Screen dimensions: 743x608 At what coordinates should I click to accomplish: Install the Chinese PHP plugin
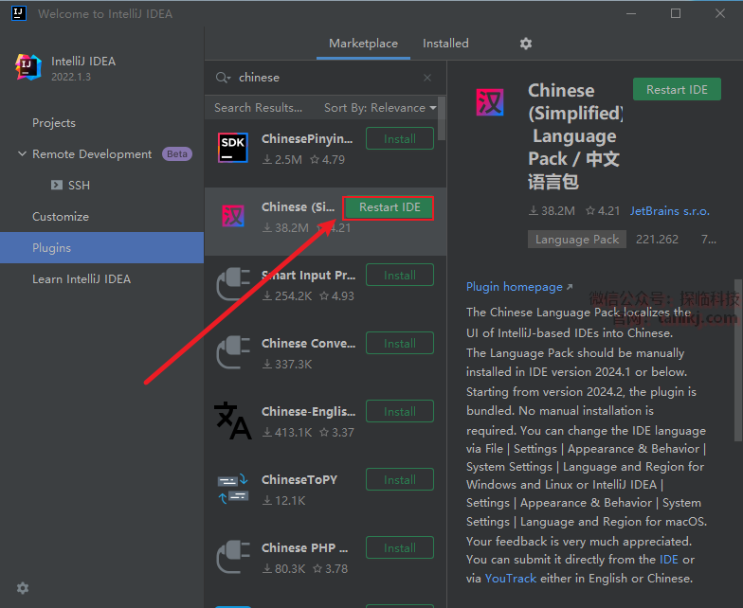click(x=400, y=547)
